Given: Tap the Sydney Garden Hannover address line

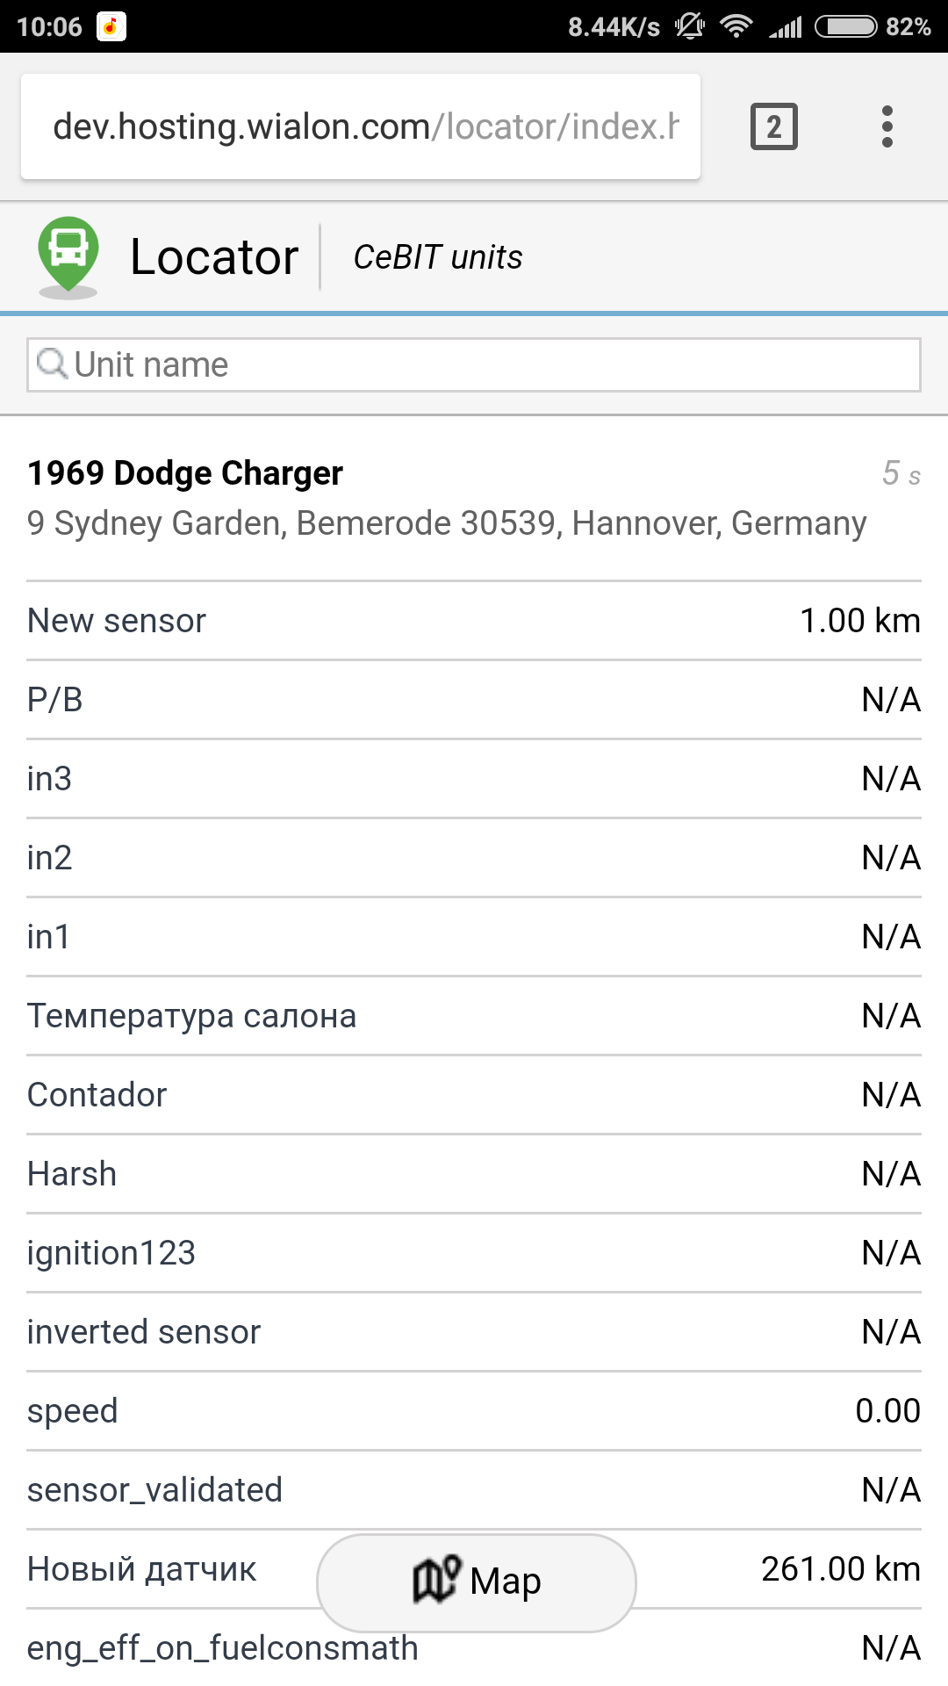Looking at the screenshot, I should (x=447, y=523).
